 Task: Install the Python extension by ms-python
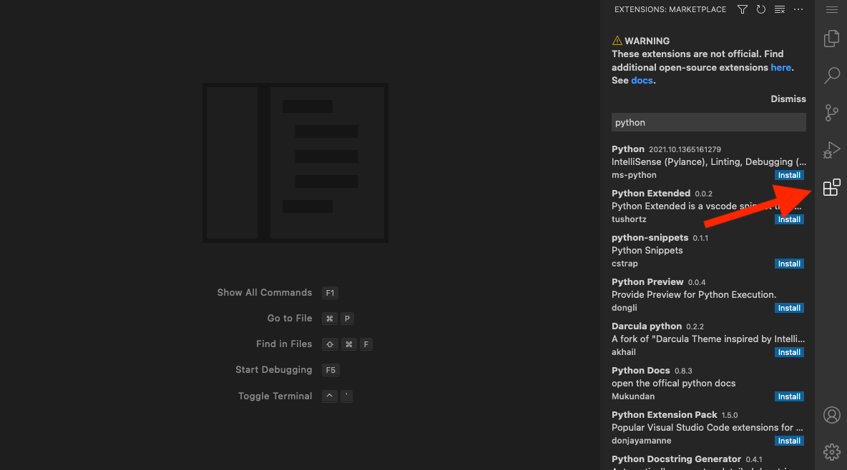click(789, 175)
